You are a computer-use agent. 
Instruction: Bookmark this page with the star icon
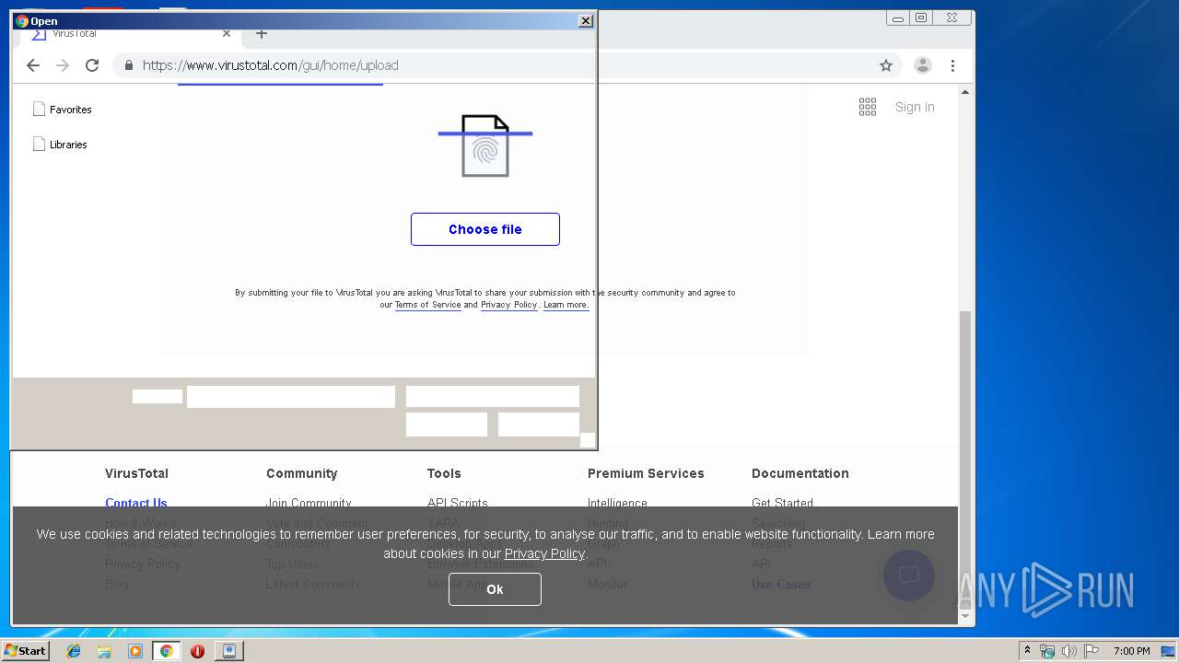pyautogui.click(x=886, y=65)
